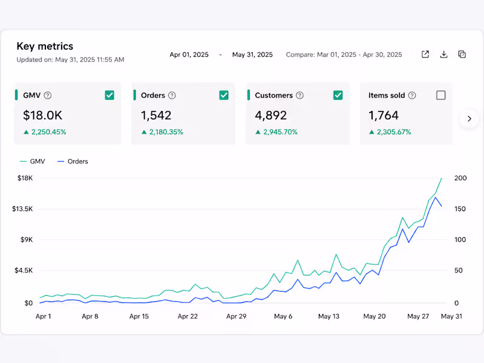Click the May 13 x-axis label
Viewport: 484px width, 363px height.
(x=329, y=316)
